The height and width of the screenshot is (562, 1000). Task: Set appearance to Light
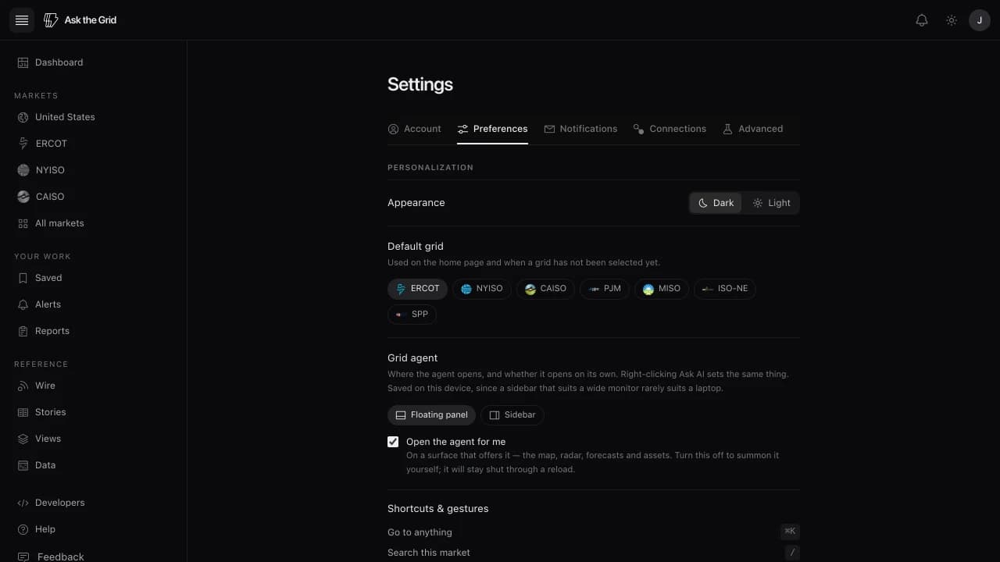771,203
